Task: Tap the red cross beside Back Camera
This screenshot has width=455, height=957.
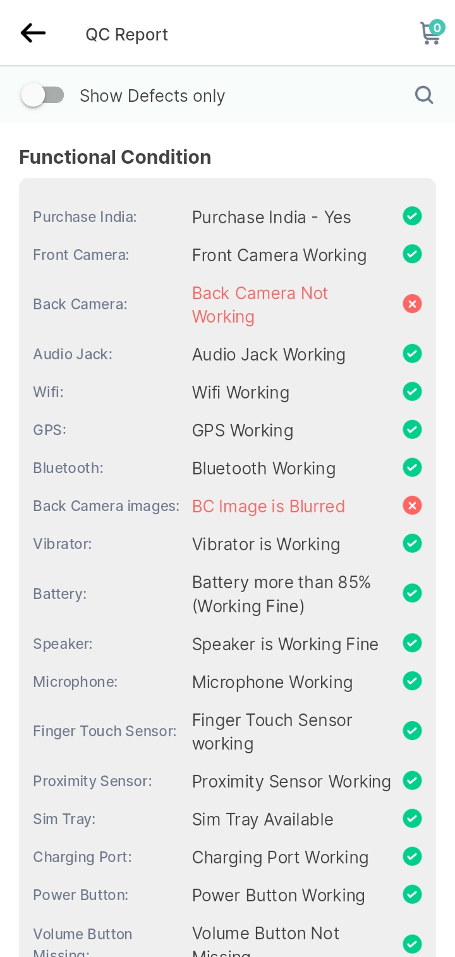Action: pyautogui.click(x=412, y=304)
